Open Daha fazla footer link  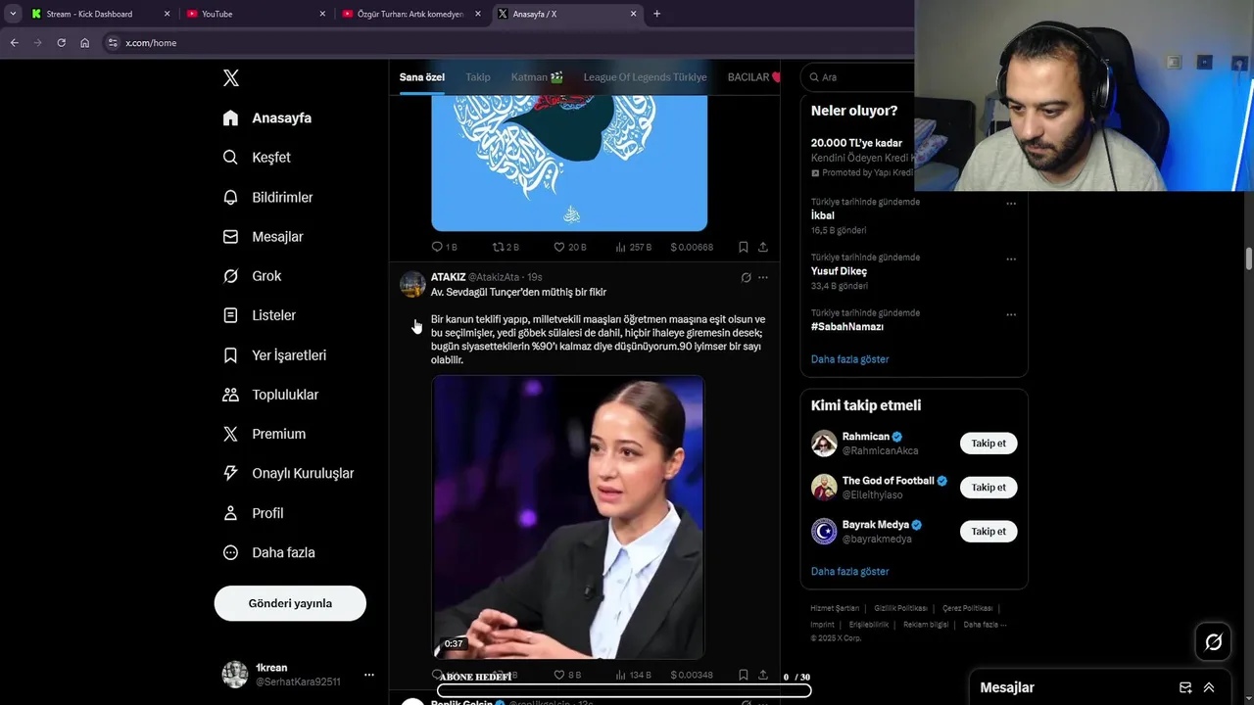[985, 625]
